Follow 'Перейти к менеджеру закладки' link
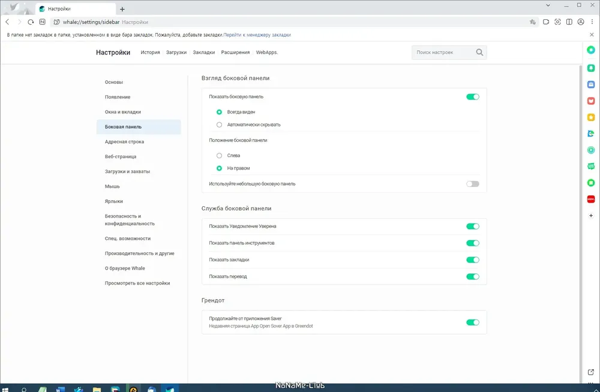 coord(257,35)
